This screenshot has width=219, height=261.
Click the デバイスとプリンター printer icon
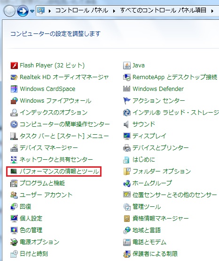(127, 148)
